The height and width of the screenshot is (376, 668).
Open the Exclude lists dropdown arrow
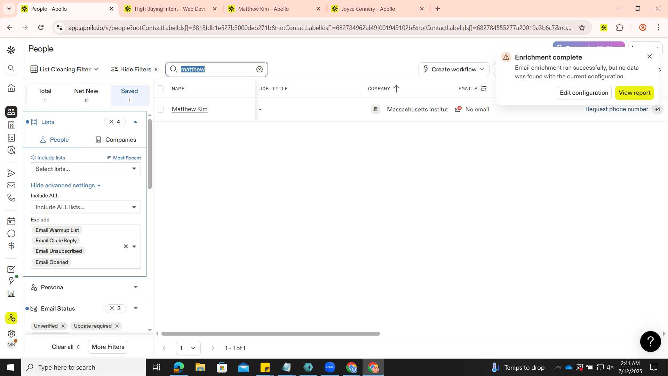pyautogui.click(x=134, y=246)
